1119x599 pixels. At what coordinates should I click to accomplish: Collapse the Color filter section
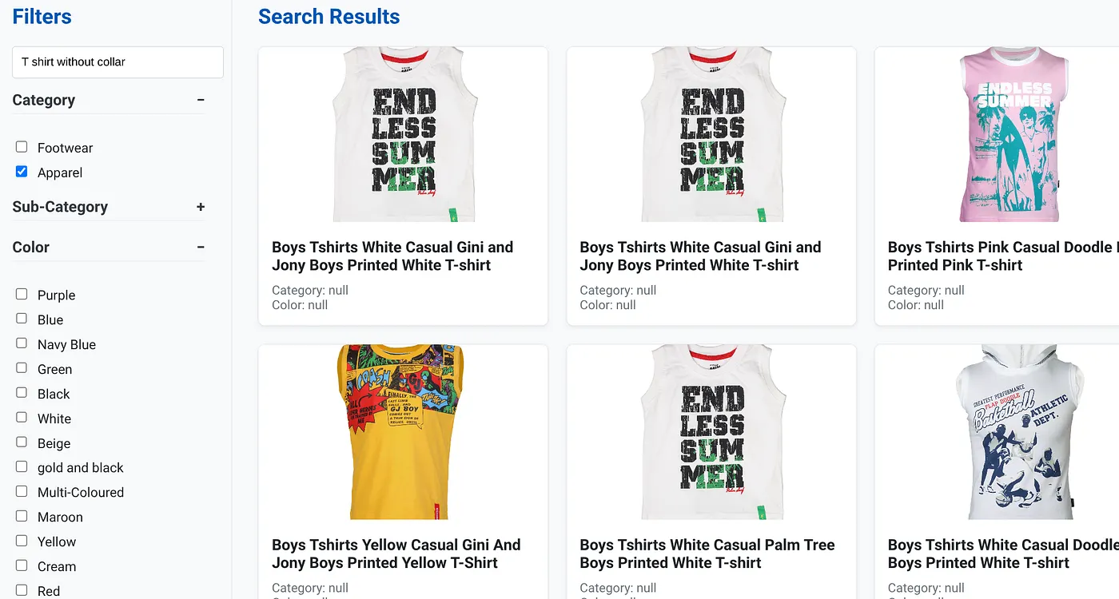click(x=201, y=248)
